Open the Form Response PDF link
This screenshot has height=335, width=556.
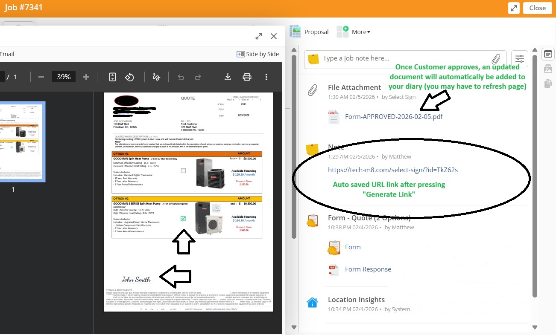tap(368, 269)
